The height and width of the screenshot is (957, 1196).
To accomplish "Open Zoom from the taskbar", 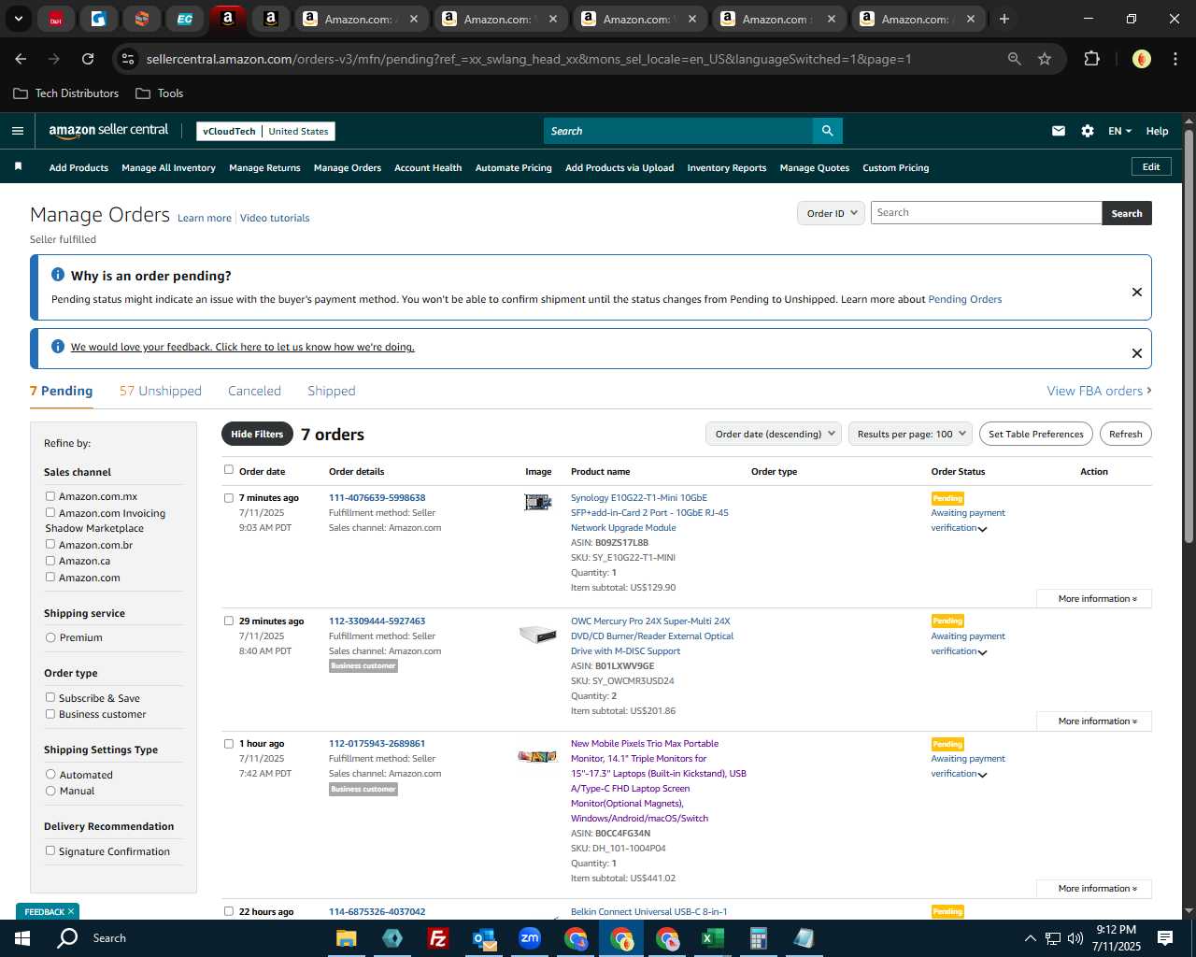I will click(530, 938).
